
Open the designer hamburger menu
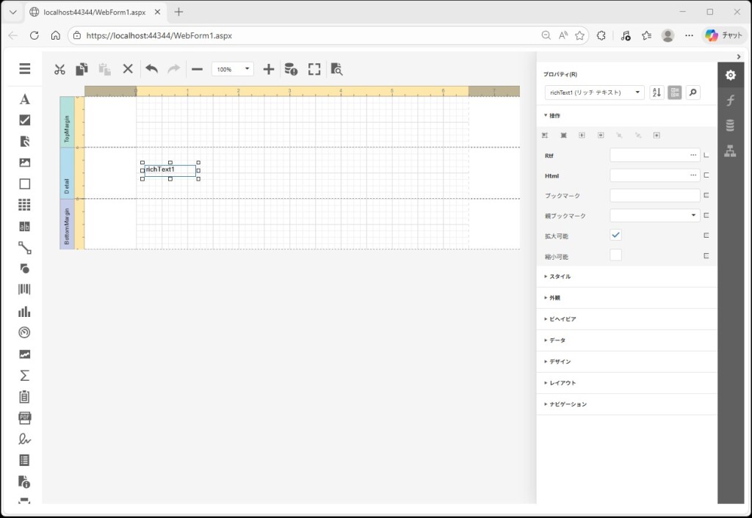pyautogui.click(x=25, y=69)
